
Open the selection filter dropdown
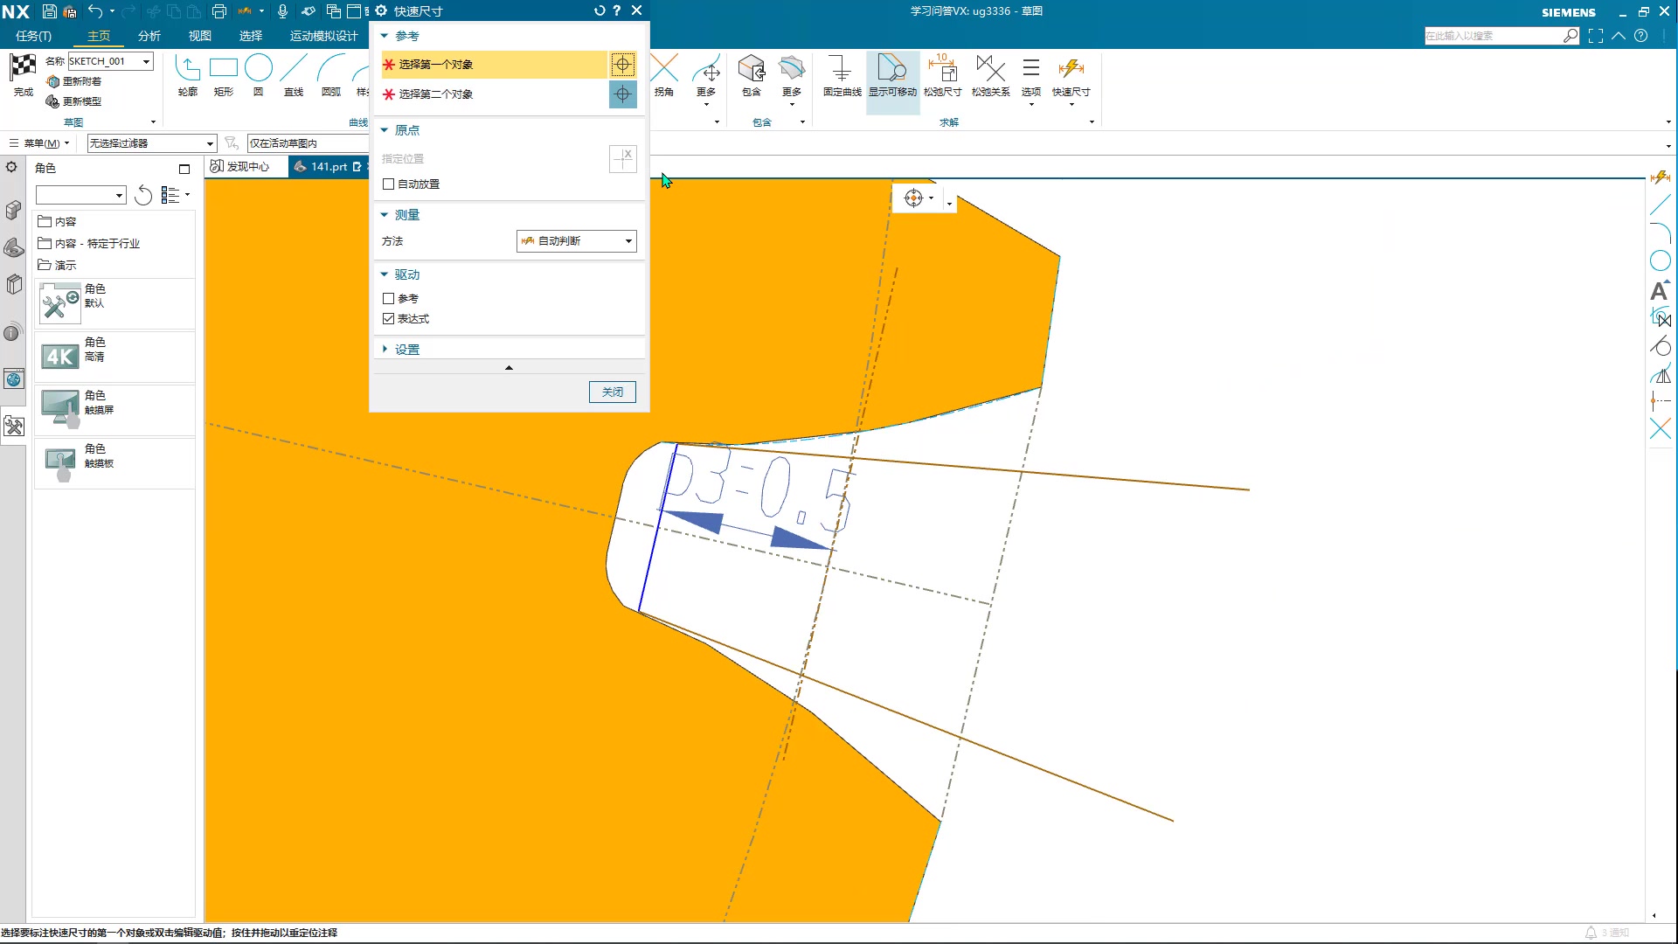[151, 143]
